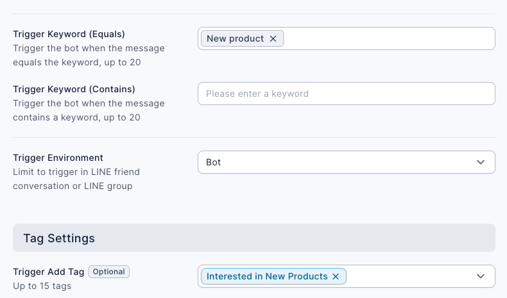
Task: Click the "Tag Settings" section header
Action: (x=254, y=238)
